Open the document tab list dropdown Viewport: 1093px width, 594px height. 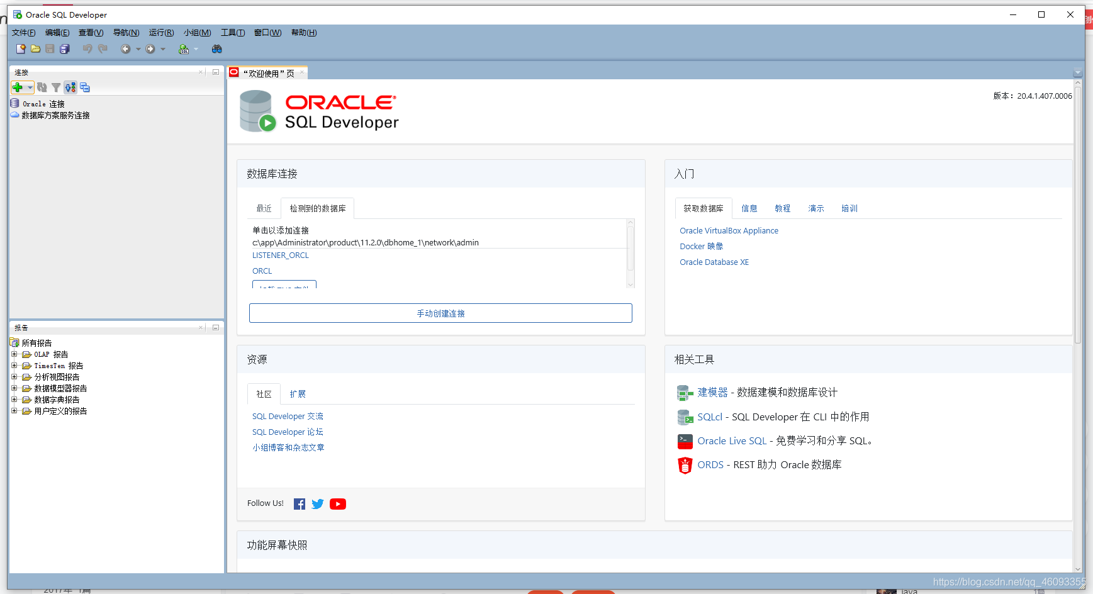pyautogui.click(x=1077, y=72)
